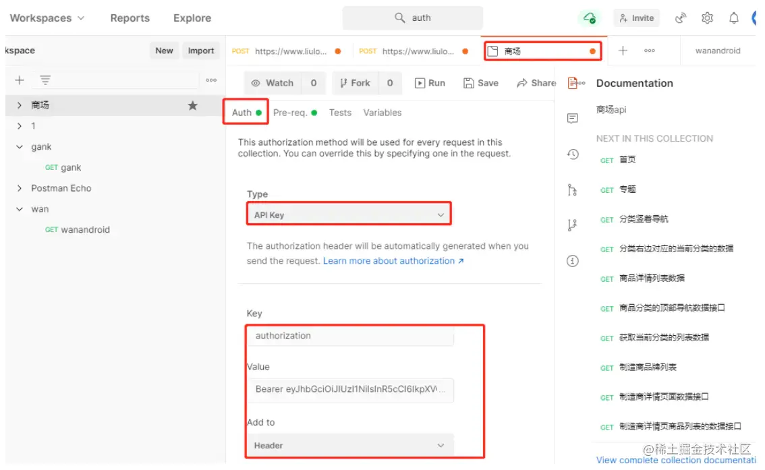Click the search field showing auth

coord(412,18)
